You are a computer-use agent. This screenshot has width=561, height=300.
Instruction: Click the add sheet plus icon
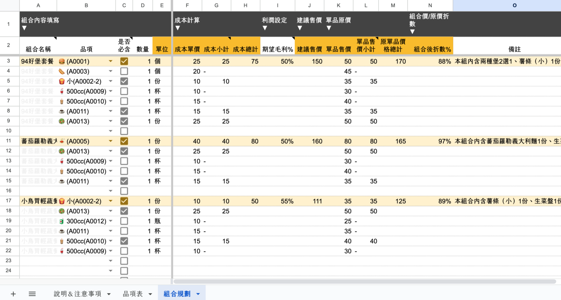click(13, 294)
